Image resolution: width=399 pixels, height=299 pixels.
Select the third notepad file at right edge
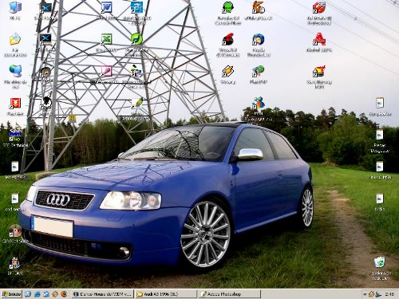tap(380, 167)
